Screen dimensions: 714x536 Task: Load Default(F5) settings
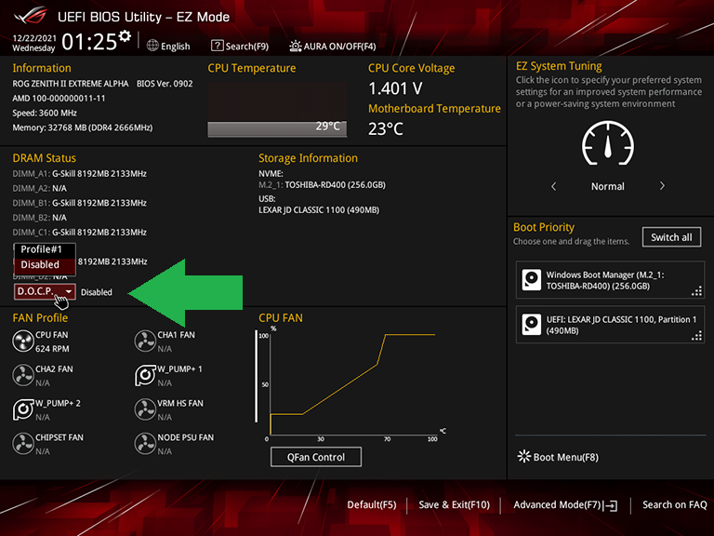coord(372,504)
